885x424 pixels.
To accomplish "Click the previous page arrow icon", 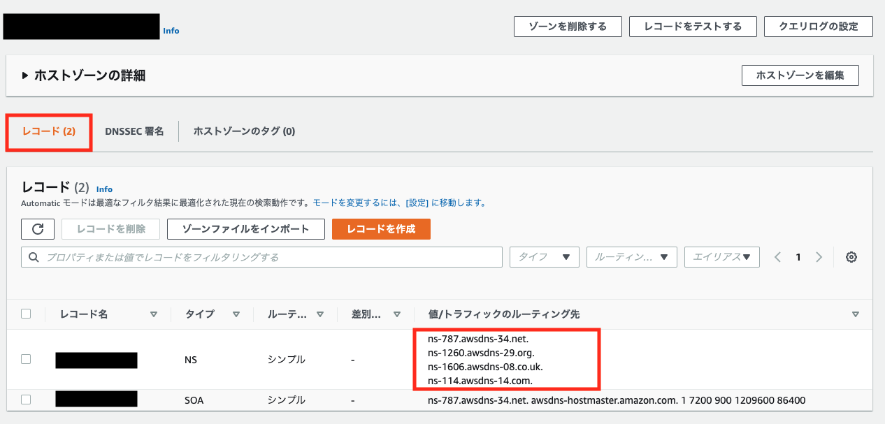I will click(777, 256).
